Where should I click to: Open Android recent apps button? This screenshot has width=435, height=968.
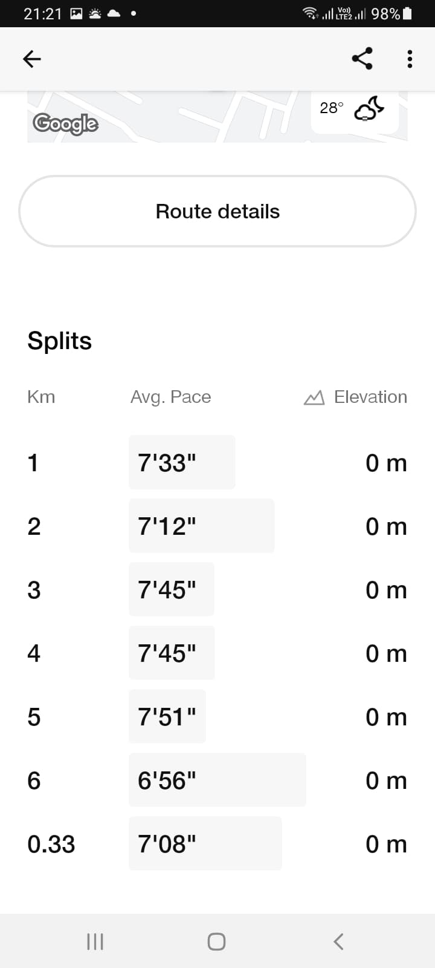click(95, 941)
